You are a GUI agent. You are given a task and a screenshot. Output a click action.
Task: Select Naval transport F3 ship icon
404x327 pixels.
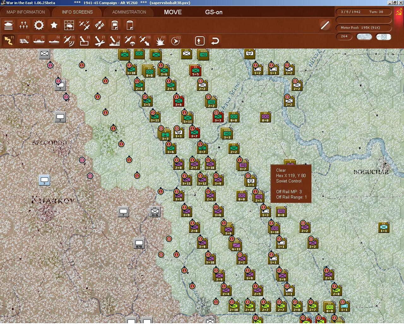39,41
